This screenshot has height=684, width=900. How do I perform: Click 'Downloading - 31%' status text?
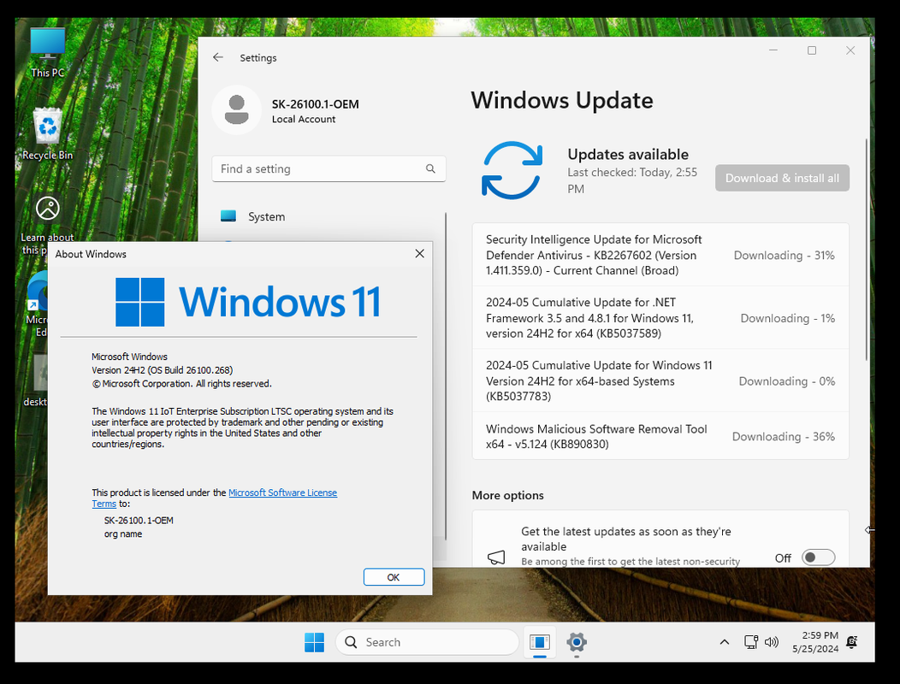point(784,256)
